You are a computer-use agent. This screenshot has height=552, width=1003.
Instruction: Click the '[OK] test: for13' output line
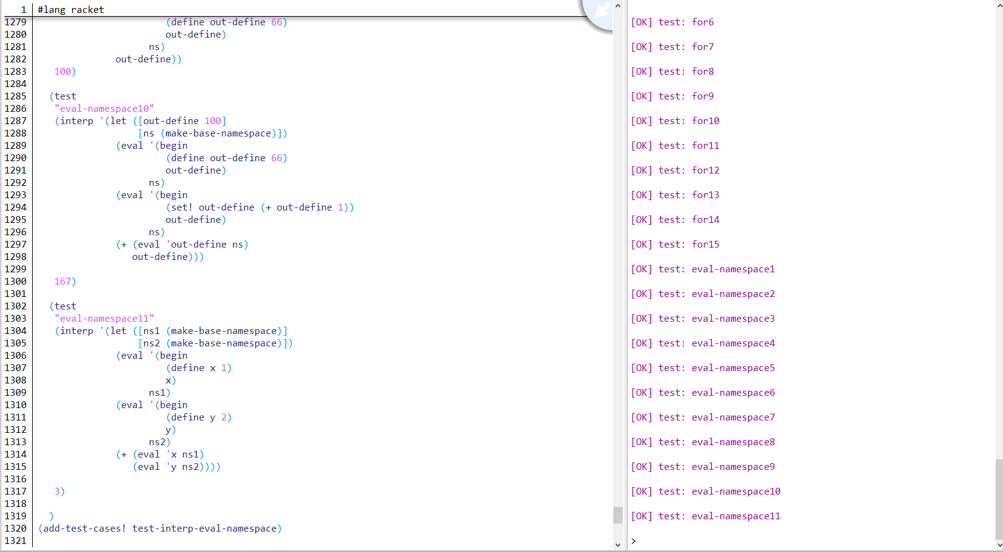click(x=675, y=195)
